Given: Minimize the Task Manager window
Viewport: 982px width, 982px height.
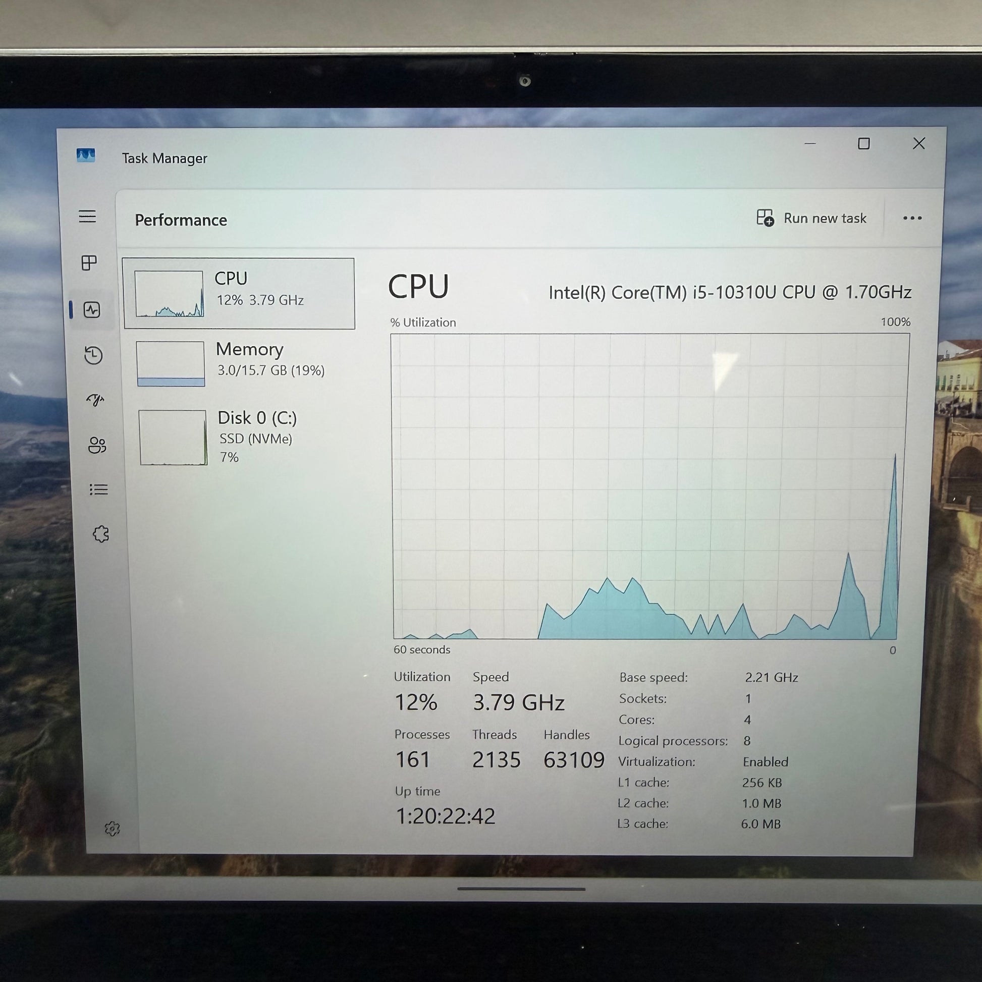Looking at the screenshot, I should click(810, 144).
